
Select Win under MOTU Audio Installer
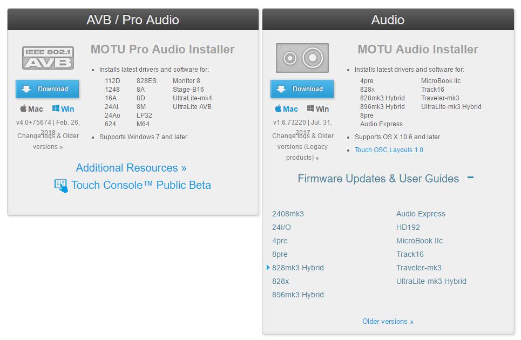point(318,109)
